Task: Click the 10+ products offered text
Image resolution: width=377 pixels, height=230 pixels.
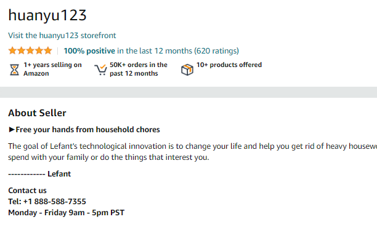Action: [x=229, y=65]
